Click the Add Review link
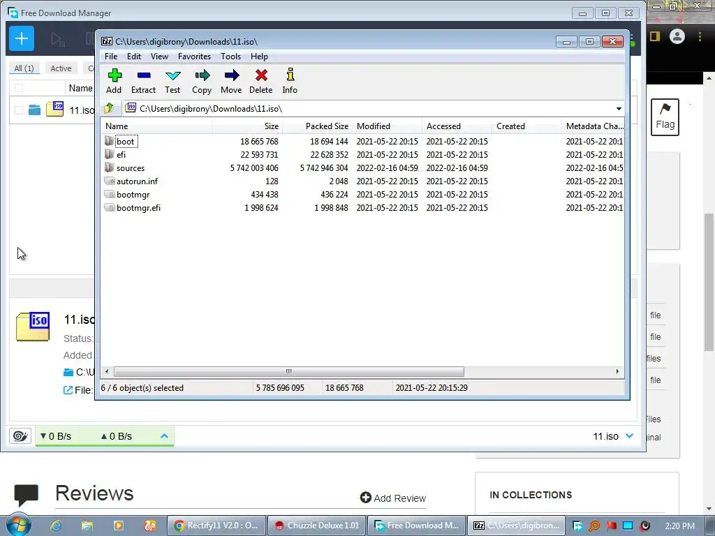715x536 pixels. click(393, 498)
